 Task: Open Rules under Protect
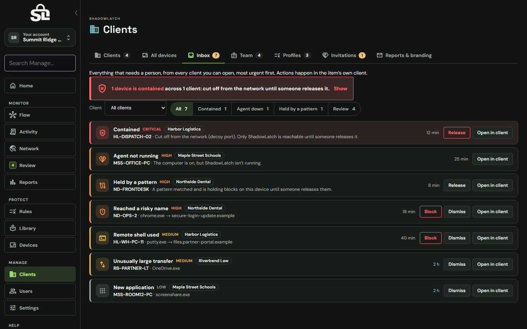click(40, 211)
